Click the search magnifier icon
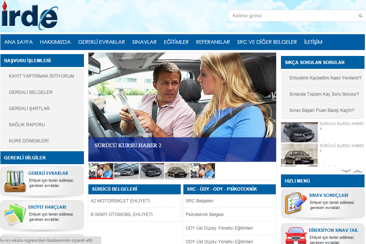The width and height of the screenshot is (366, 244). pyautogui.click(x=360, y=16)
